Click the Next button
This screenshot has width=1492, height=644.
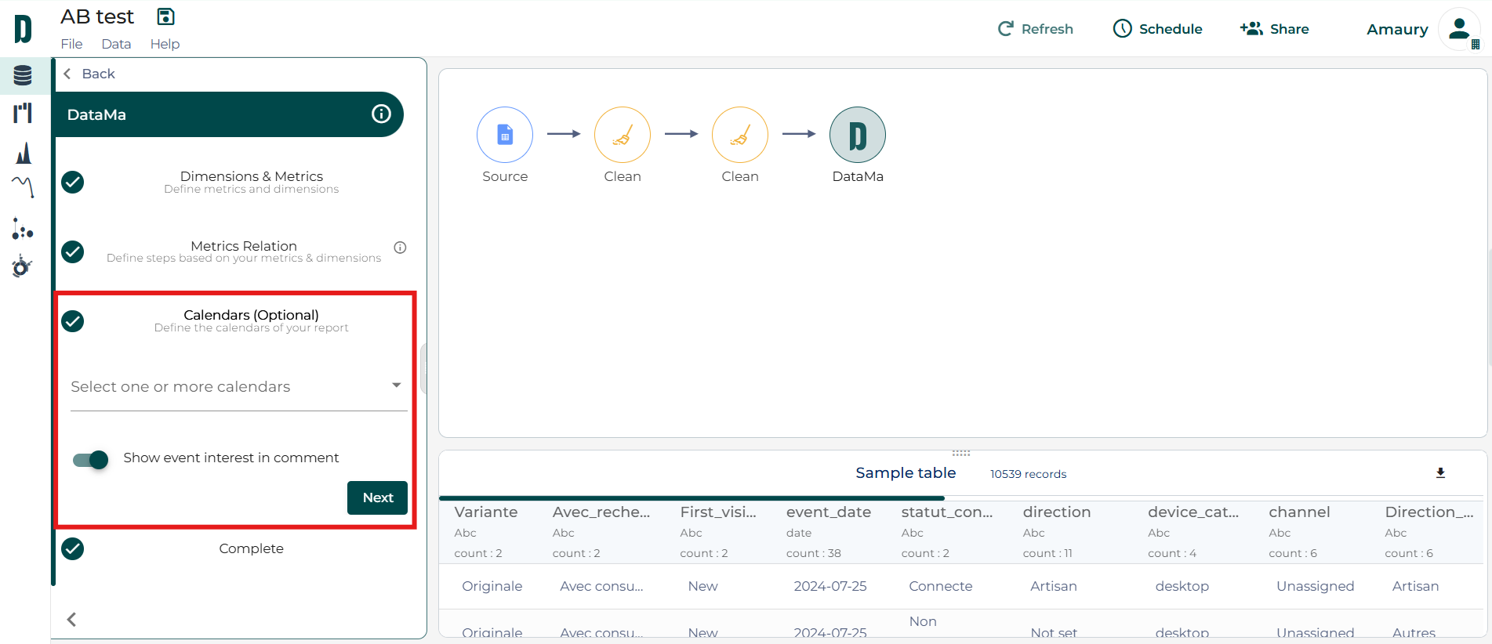coord(377,497)
